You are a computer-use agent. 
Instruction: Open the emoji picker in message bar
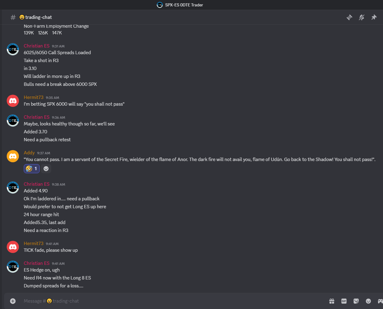[x=368, y=301]
